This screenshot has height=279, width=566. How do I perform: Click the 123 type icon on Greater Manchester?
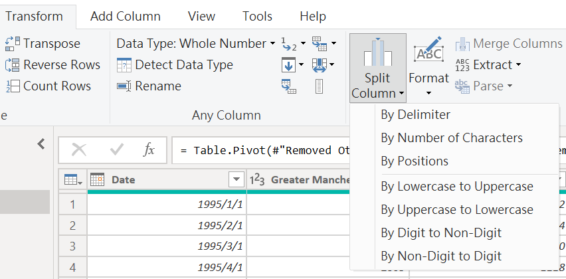tap(257, 179)
